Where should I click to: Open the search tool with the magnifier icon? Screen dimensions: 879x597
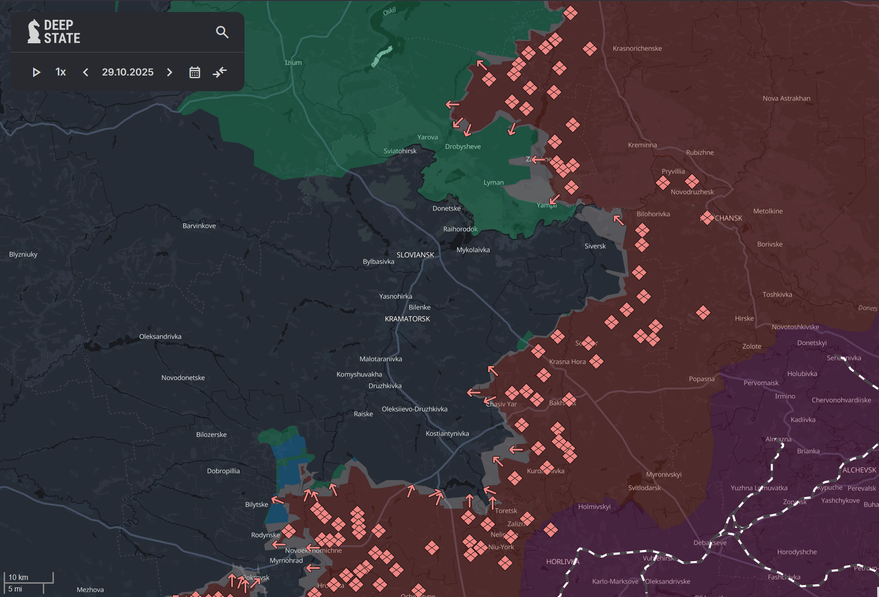click(x=222, y=32)
